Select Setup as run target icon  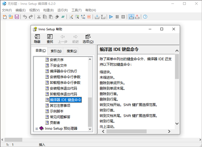tap(131, 17)
